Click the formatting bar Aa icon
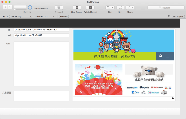186x119 pixels. click(x=169, y=16)
